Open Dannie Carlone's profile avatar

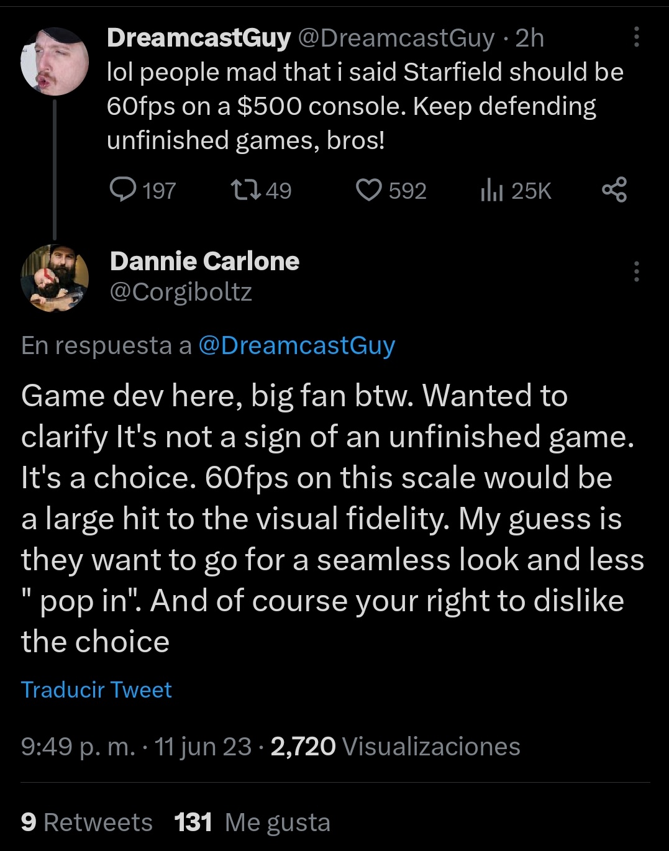(x=55, y=278)
